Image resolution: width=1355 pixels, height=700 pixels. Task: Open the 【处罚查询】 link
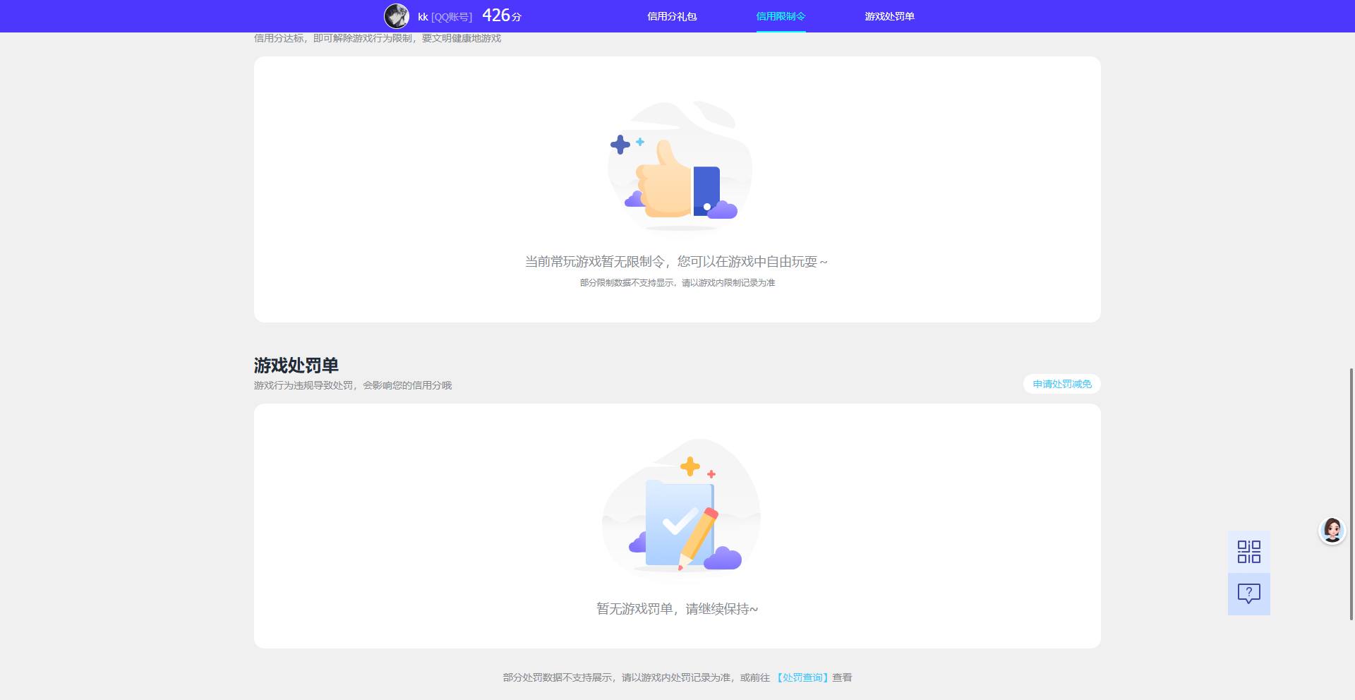coord(802,677)
